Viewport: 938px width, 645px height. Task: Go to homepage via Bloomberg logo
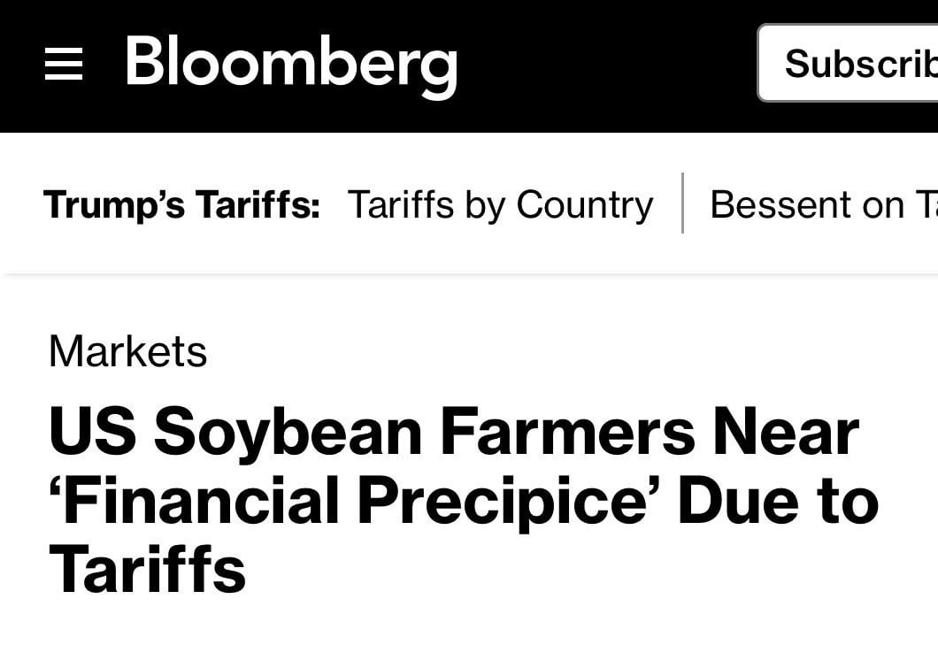(x=291, y=65)
